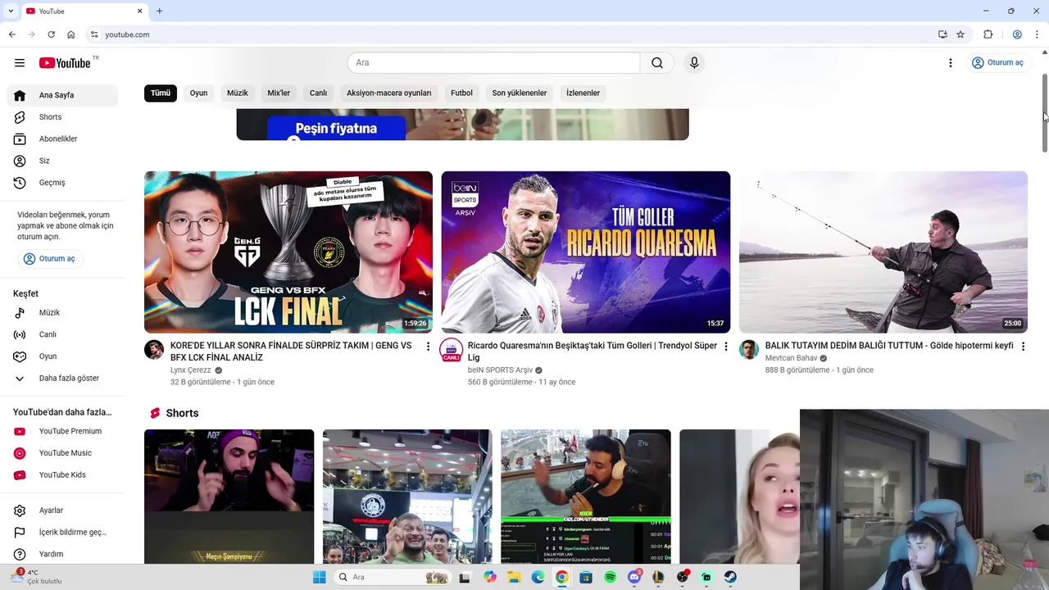Click beIN SPORTS Arşiv channel avatar
Viewport: 1049px width, 590px height.
click(451, 350)
